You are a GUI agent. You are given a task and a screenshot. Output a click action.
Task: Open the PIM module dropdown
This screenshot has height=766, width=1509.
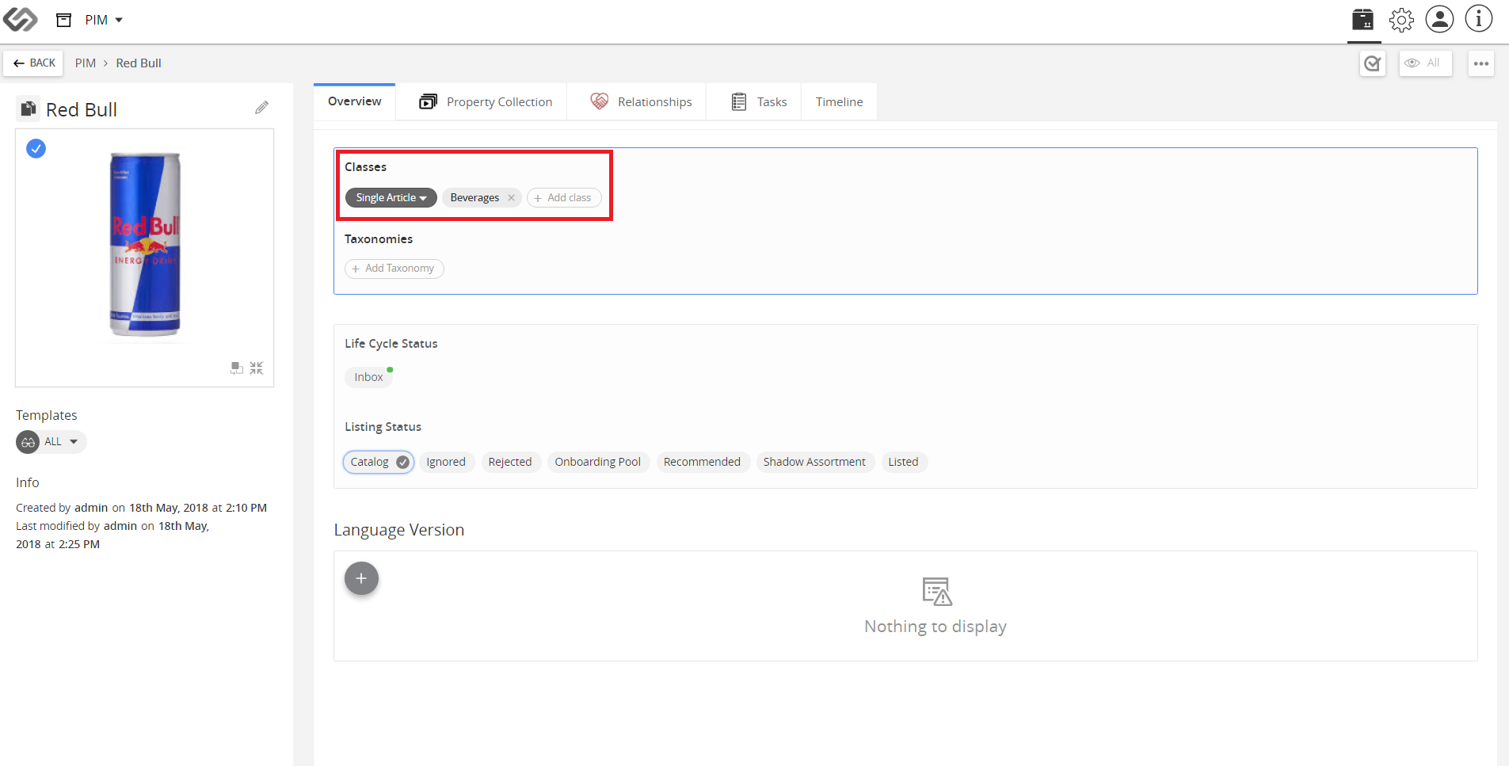(x=104, y=20)
